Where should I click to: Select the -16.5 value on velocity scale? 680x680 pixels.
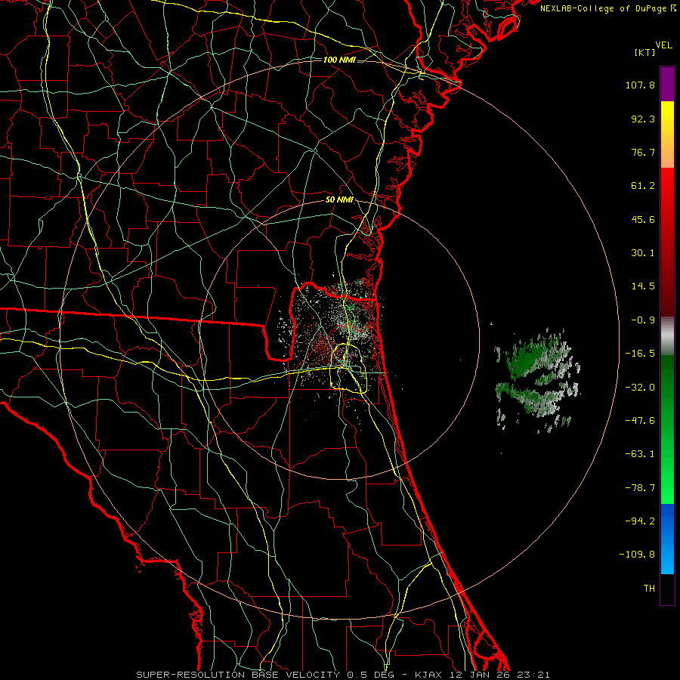(x=640, y=354)
